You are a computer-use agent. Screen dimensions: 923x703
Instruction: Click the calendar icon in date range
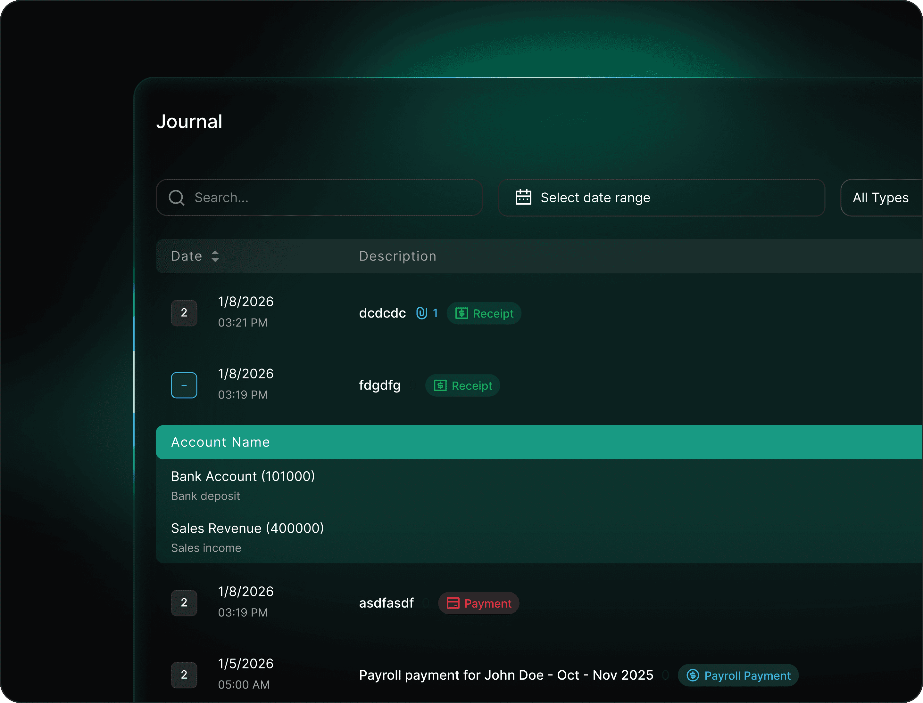point(523,197)
